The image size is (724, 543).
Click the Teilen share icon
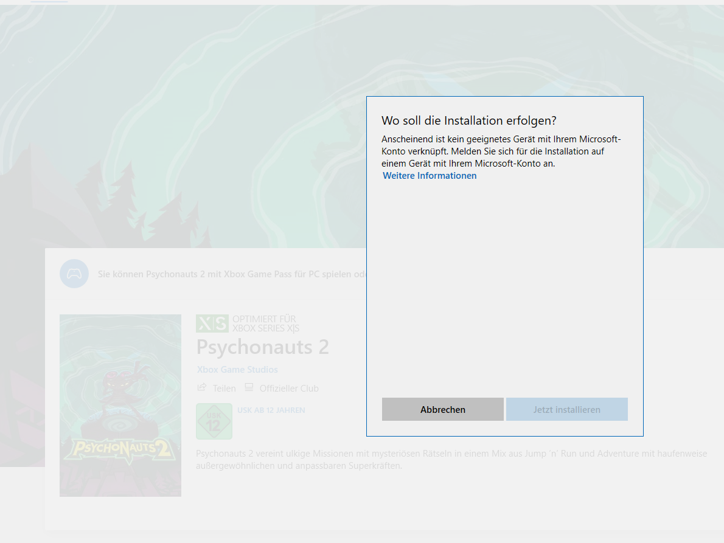point(202,387)
